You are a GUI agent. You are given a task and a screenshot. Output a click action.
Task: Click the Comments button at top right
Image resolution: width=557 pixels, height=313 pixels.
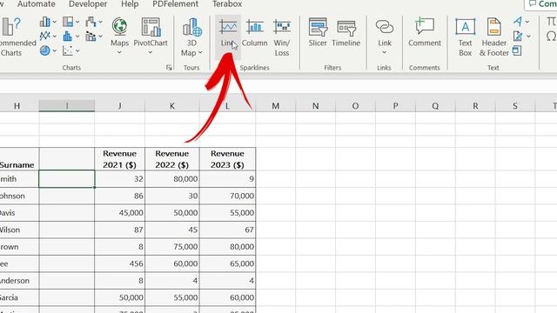coord(541,4)
